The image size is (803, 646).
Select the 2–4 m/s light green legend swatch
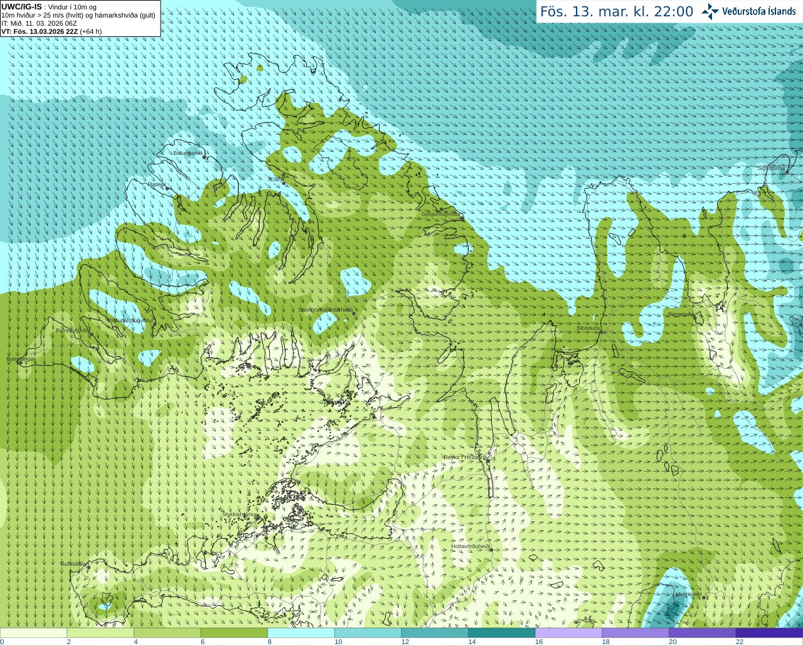click(x=100, y=633)
